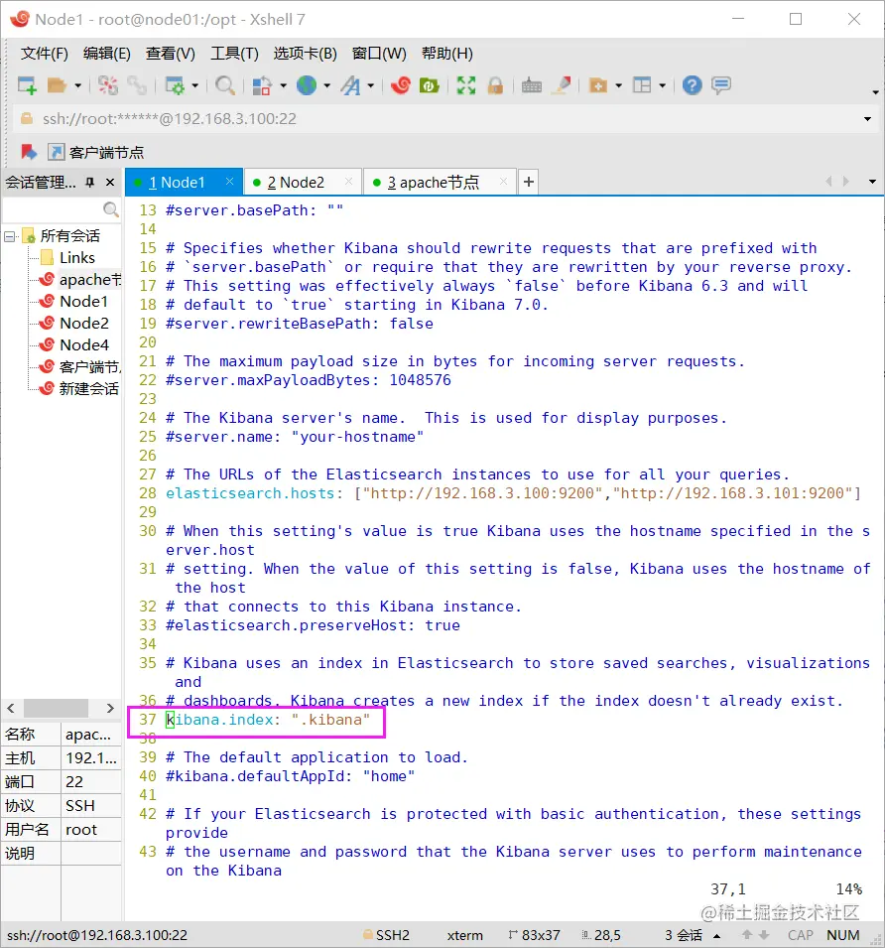Click the up arrow beside 3 会话
This screenshot has width=885, height=948.
(x=716, y=936)
